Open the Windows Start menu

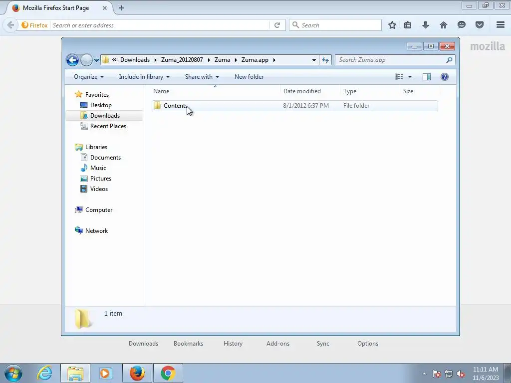(x=13, y=373)
